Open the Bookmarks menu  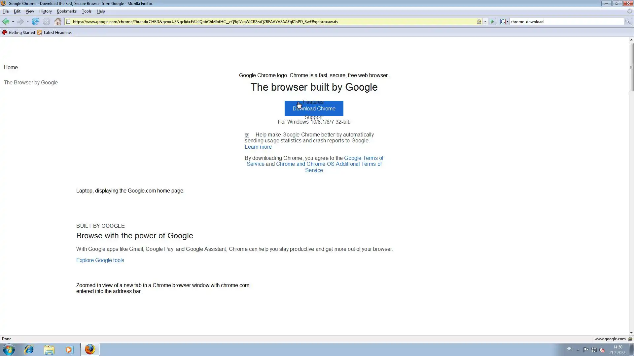click(x=67, y=11)
